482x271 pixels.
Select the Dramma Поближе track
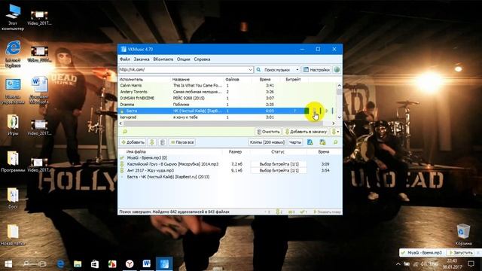coord(227,105)
